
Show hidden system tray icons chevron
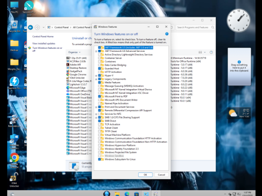[x=225, y=194]
